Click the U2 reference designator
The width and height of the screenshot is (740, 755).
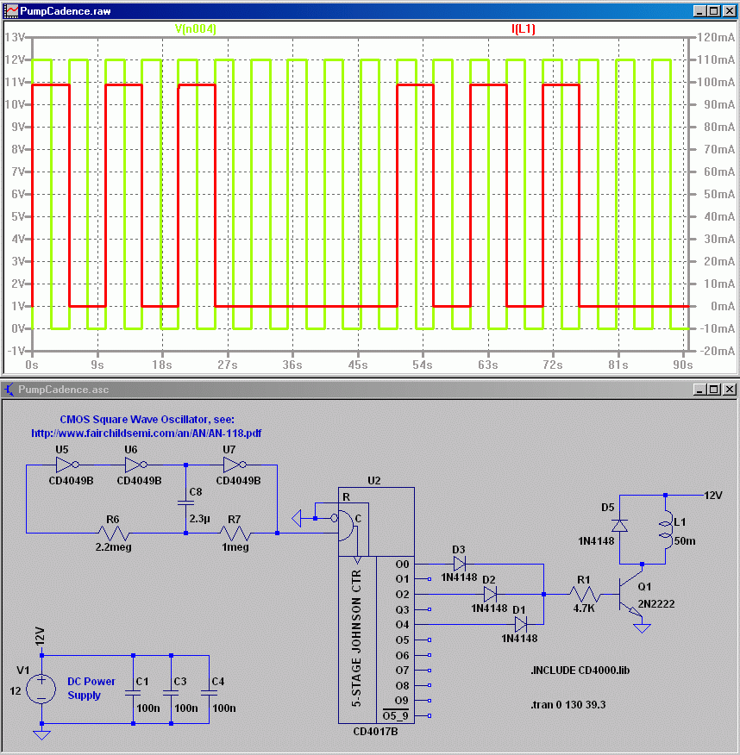click(373, 481)
